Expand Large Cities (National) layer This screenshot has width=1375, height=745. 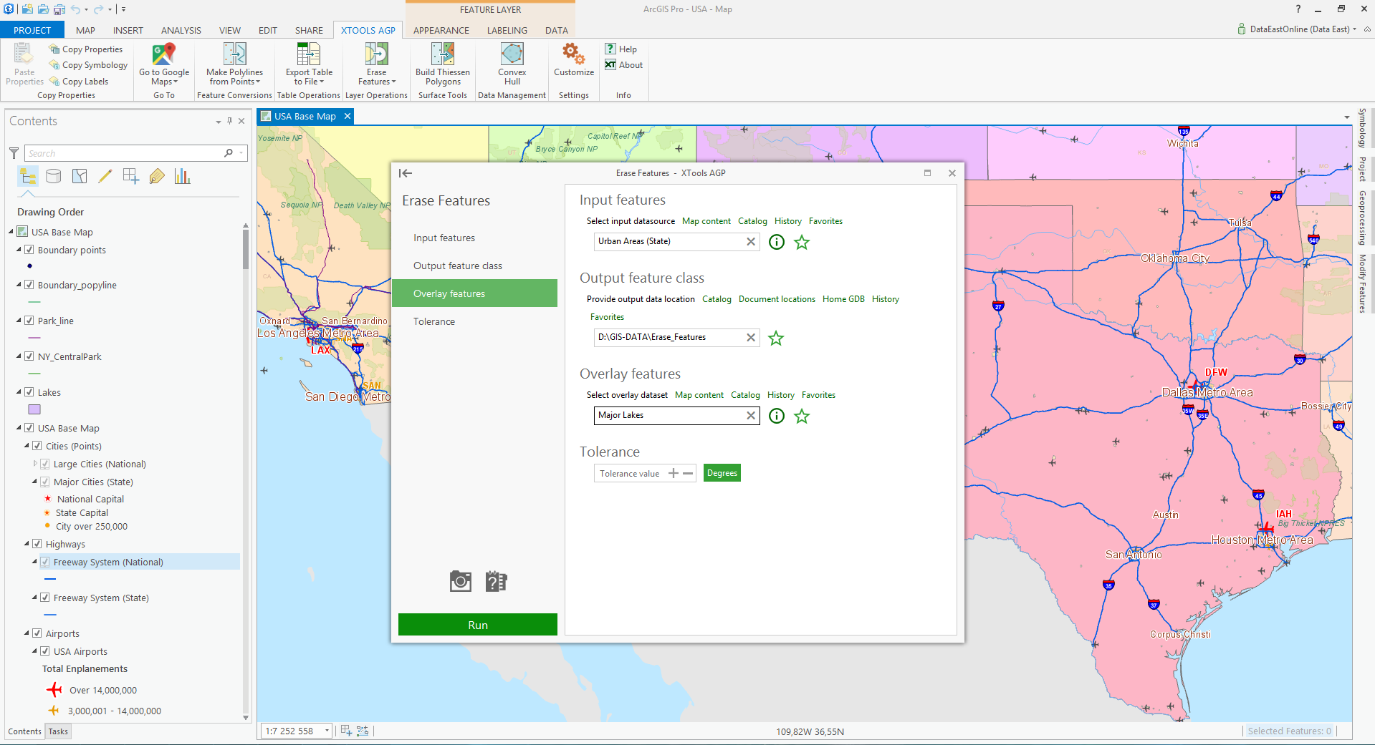point(35,464)
